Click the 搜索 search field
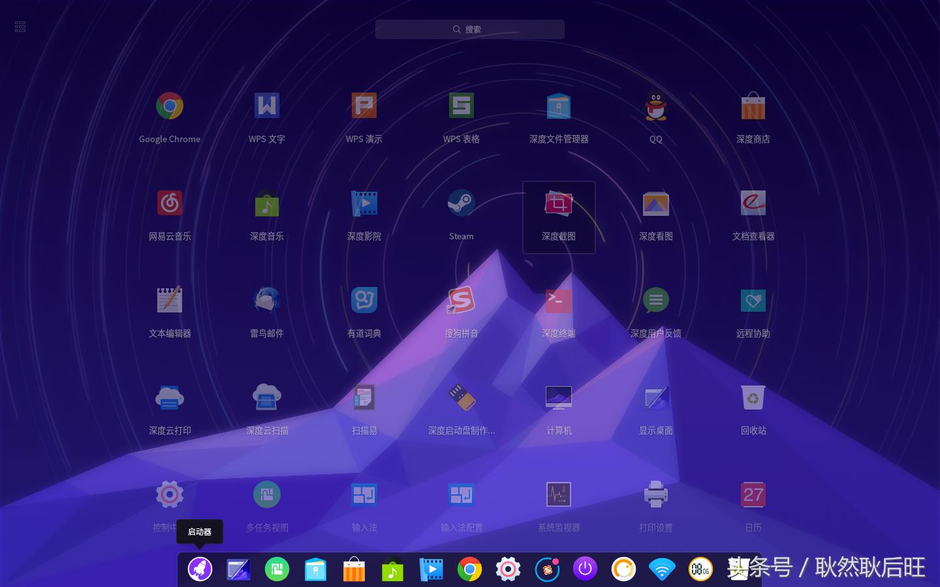 pyautogui.click(x=469, y=29)
